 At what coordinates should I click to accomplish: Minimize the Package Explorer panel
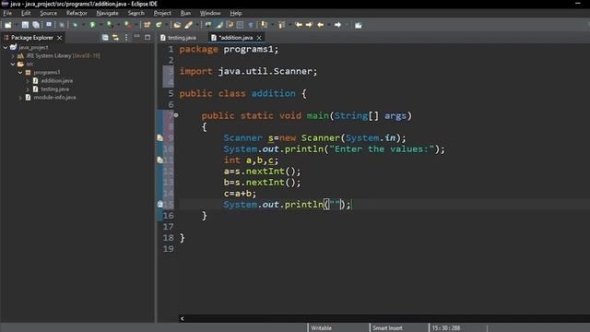coord(137,37)
